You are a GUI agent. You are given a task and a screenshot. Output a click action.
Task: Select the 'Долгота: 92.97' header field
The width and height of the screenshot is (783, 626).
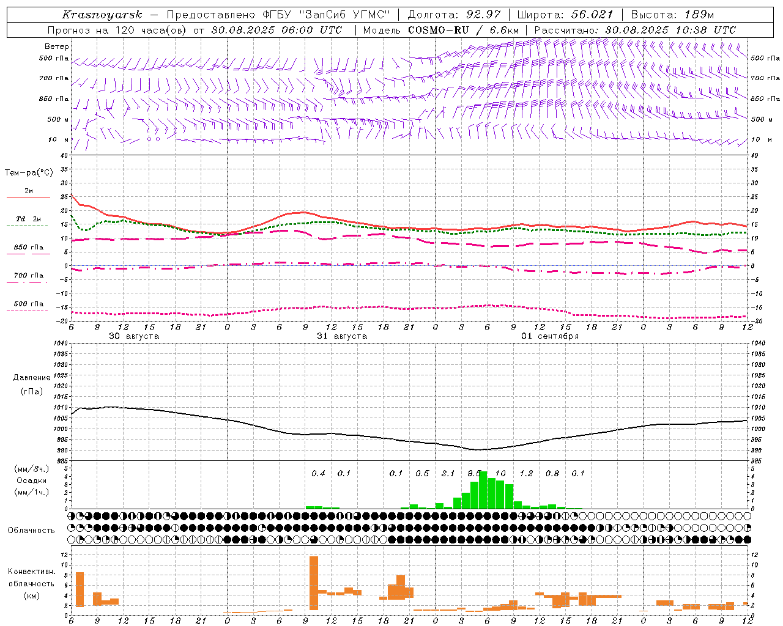[x=454, y=15]
